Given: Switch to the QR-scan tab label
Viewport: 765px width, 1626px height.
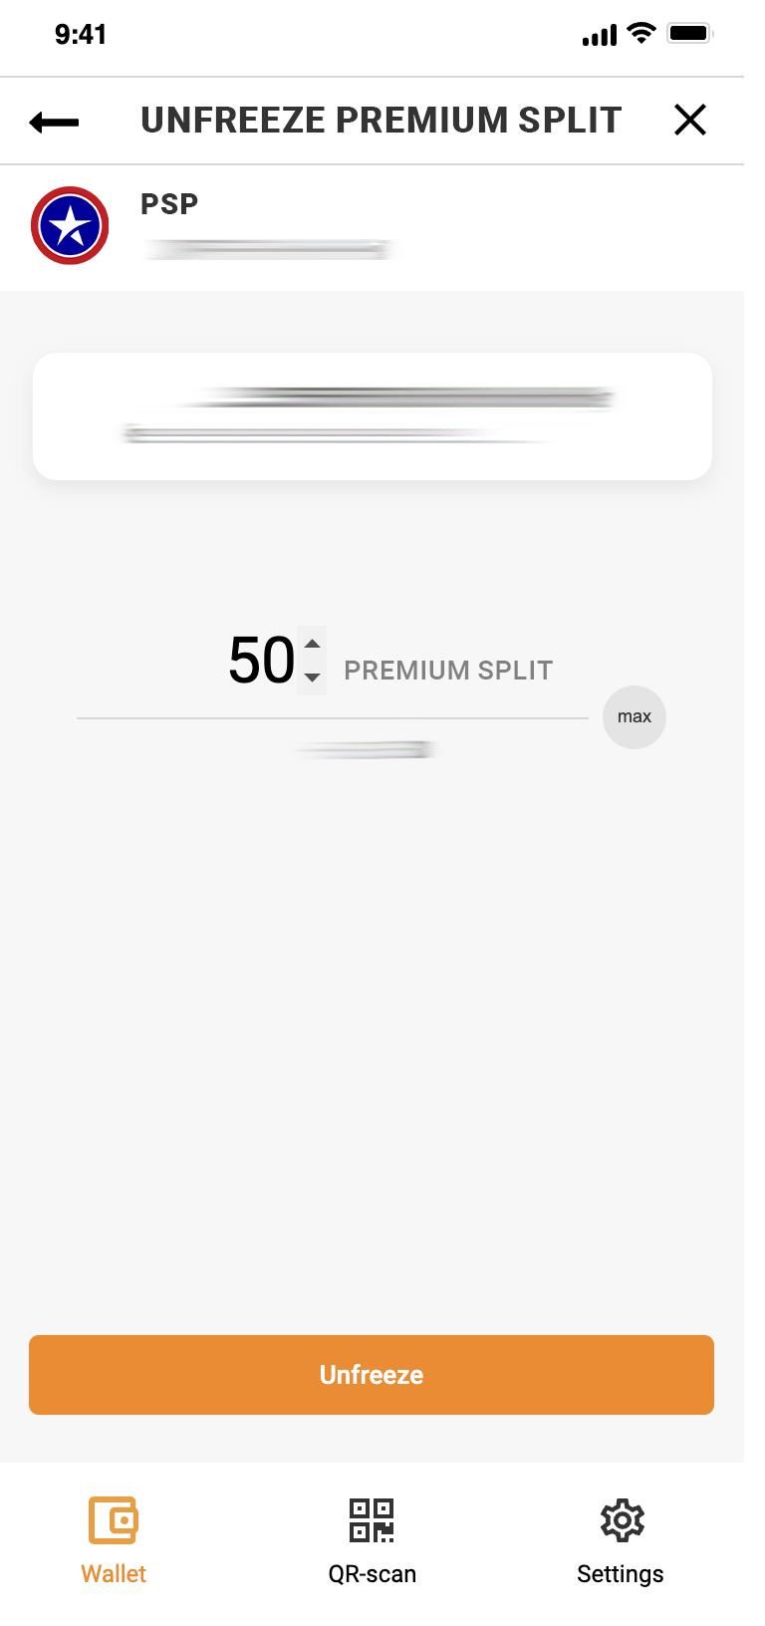Looking at the screenshot, I should pyautogui.click(x=373, y=1574).
